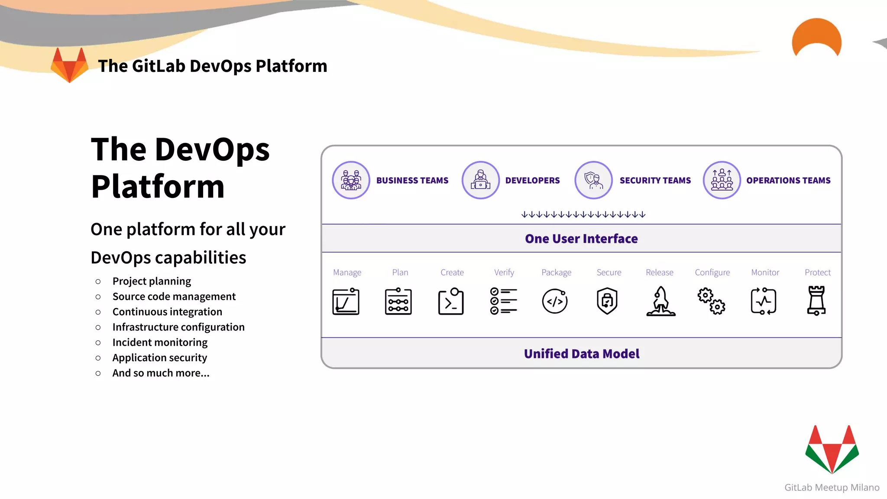The image size is (887, 499).
Task: Click the 'Protect' stage label
Action: (818, 272)
